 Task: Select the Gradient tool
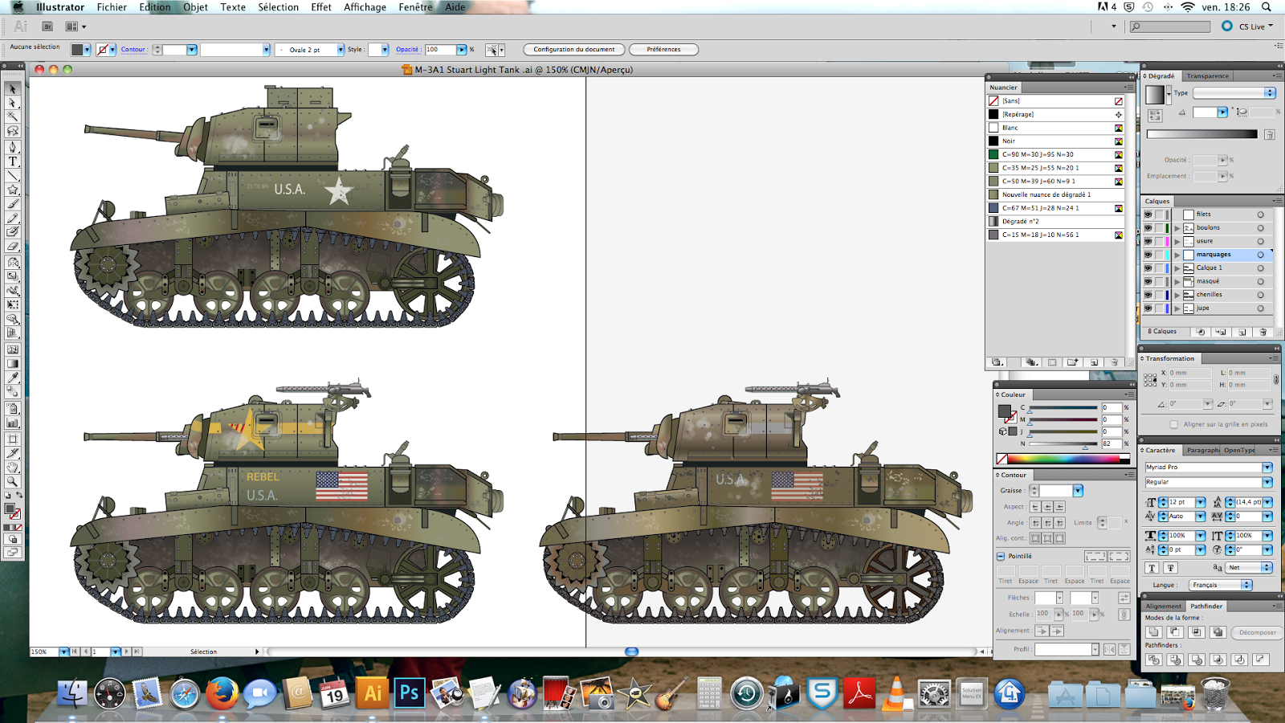pos(13,363)
